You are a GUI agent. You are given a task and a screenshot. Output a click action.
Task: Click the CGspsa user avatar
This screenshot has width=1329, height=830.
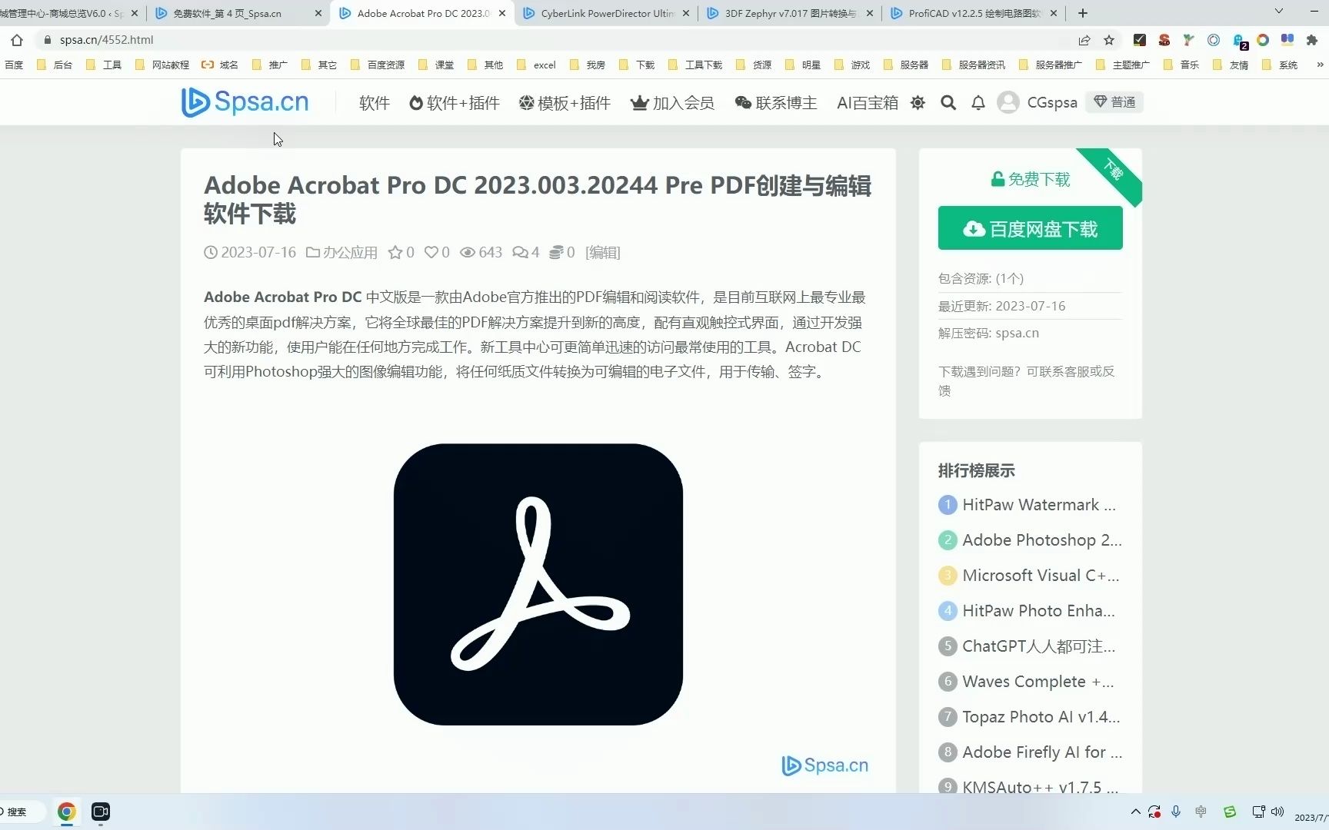pos(1008,102)
